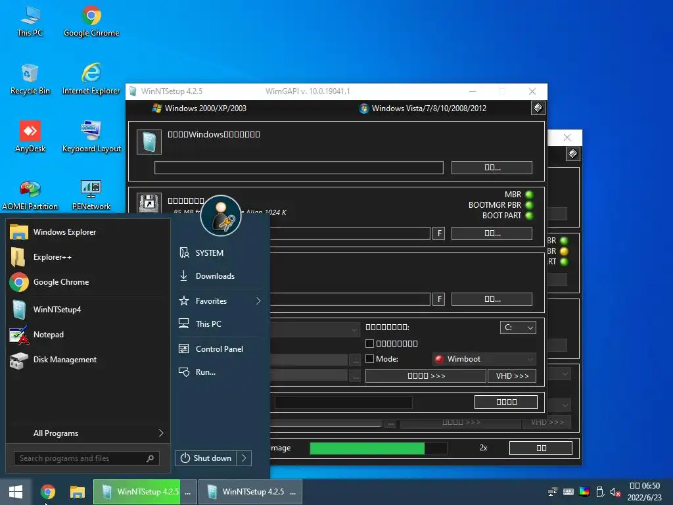Image resolution: width=673 pixels, height=505 pixels.
Task: Open Notepad from Start menu
Action: click(x=88, y=335)
